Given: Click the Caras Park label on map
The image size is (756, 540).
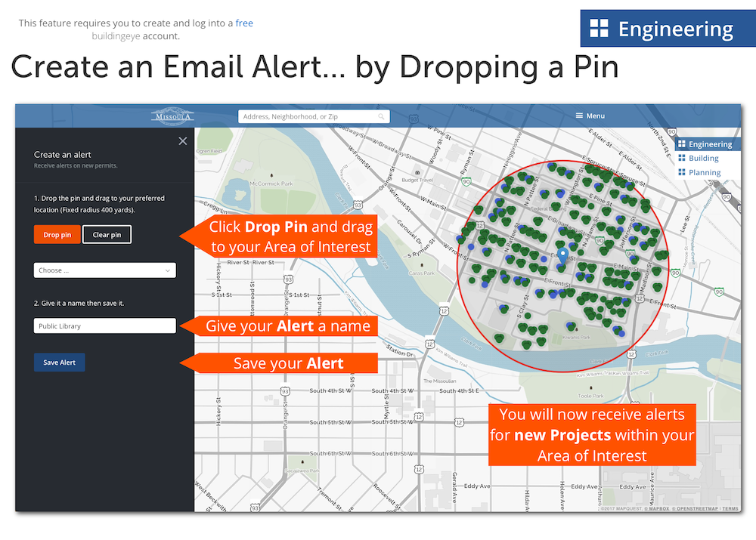Looking at the screenshot, I should [x=422, y=273].
